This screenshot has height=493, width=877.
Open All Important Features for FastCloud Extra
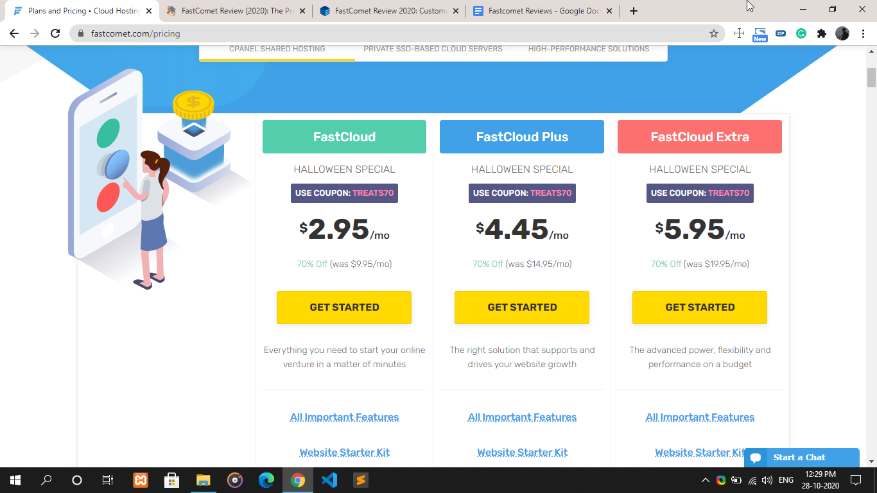tap(700, 417)
